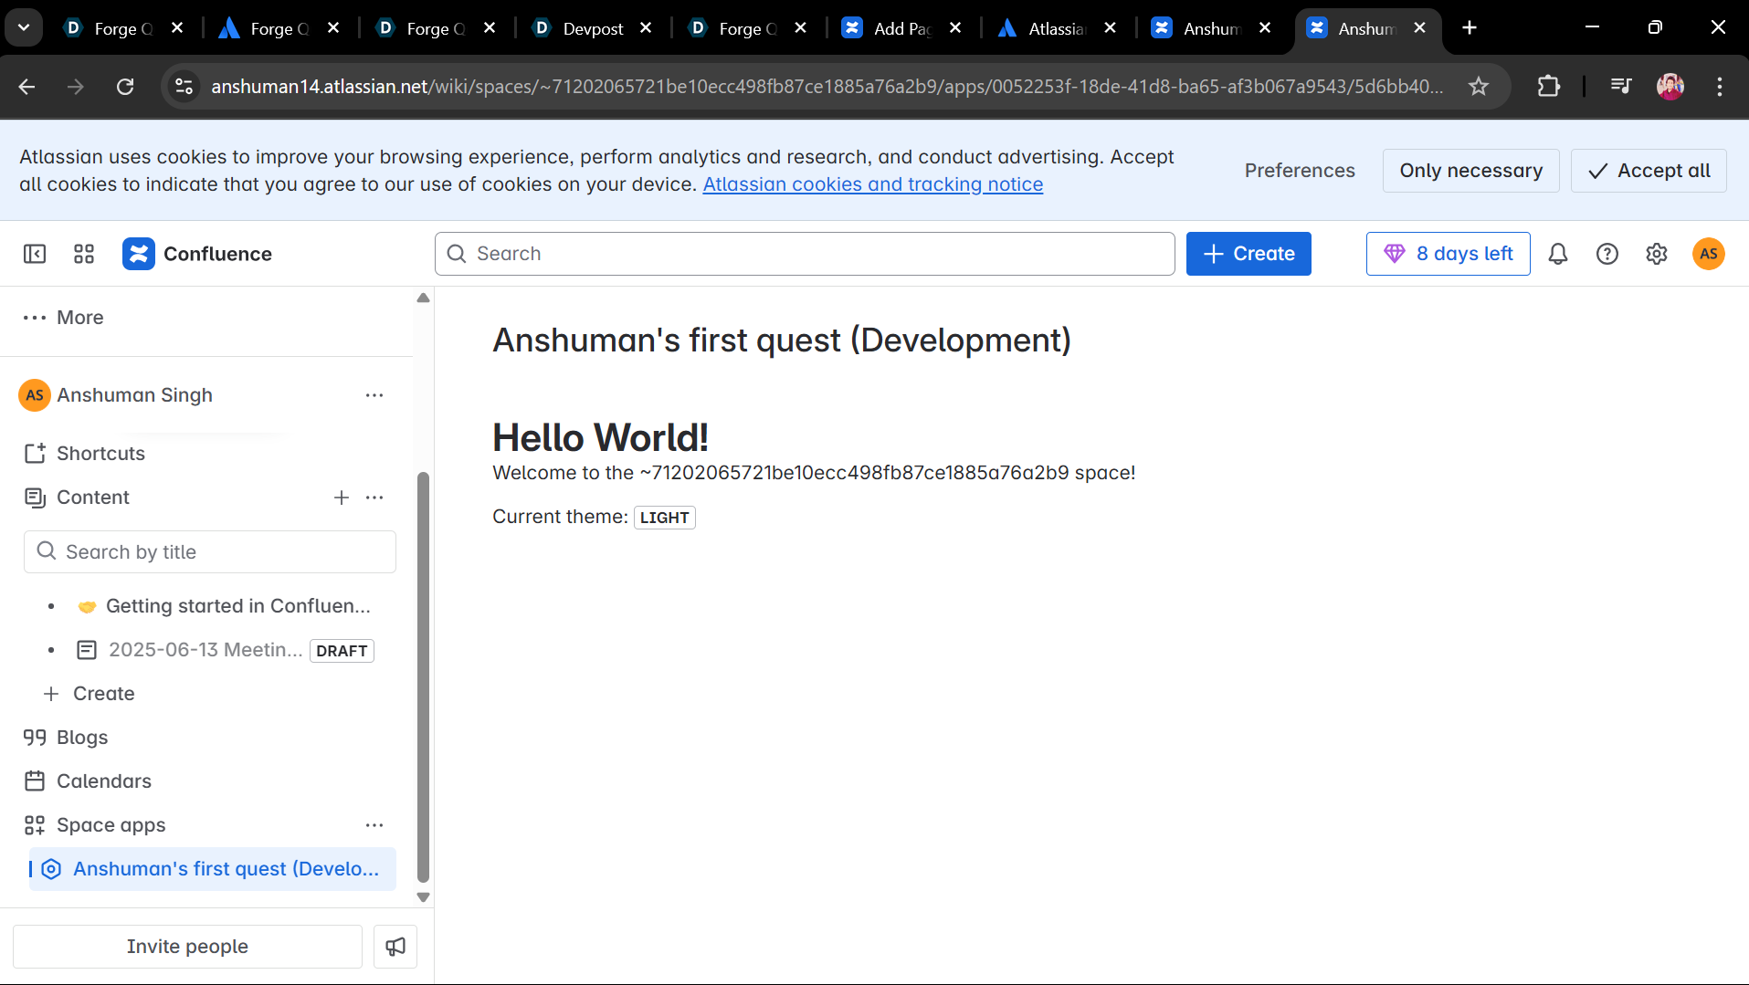Image resolution: width=1749 pixels, height=985 pixels.
Task: Close the Devpost tab
Action: tap(646, 28)
